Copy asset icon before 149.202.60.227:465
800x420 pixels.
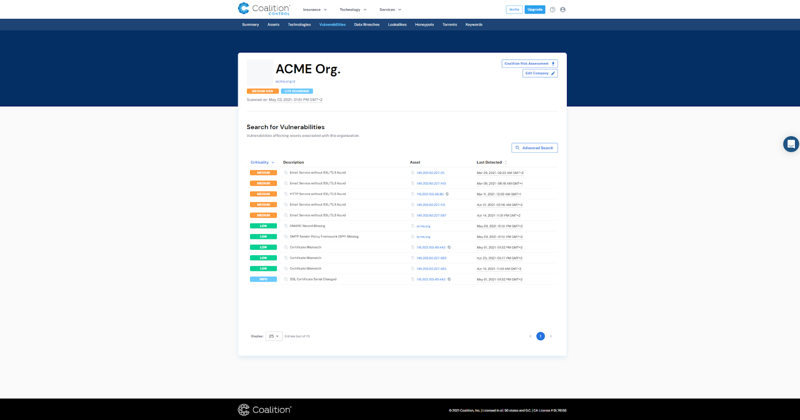pos(412,269)
